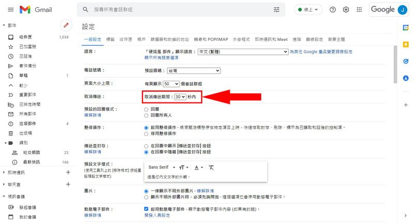This screenshot has width=414, height=224.
Task: Click the Gmail logo
Action: (x=36, y=10)
